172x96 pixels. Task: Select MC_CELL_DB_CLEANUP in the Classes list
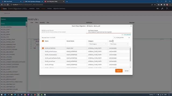coord(7,52)
